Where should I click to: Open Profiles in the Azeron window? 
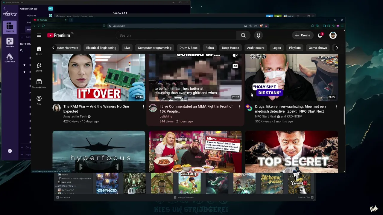10,27
